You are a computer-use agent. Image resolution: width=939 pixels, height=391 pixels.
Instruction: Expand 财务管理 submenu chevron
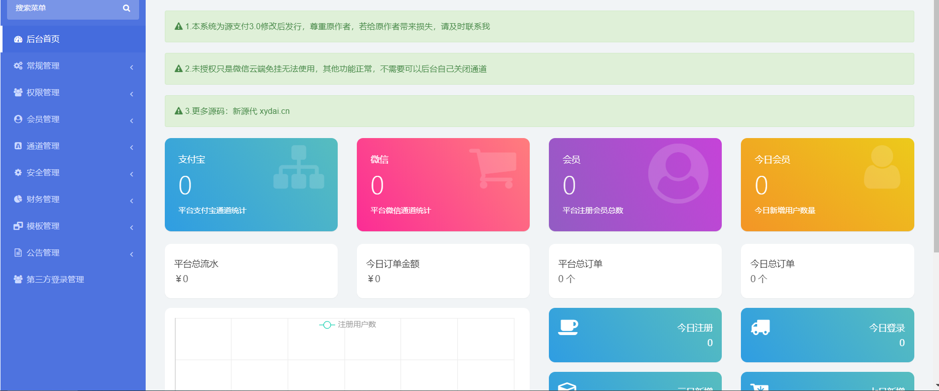pyautogui.click(x=132, y=201)
